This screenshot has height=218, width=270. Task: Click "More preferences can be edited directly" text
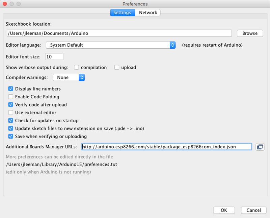pyautogui.click(x=59, y=157)
